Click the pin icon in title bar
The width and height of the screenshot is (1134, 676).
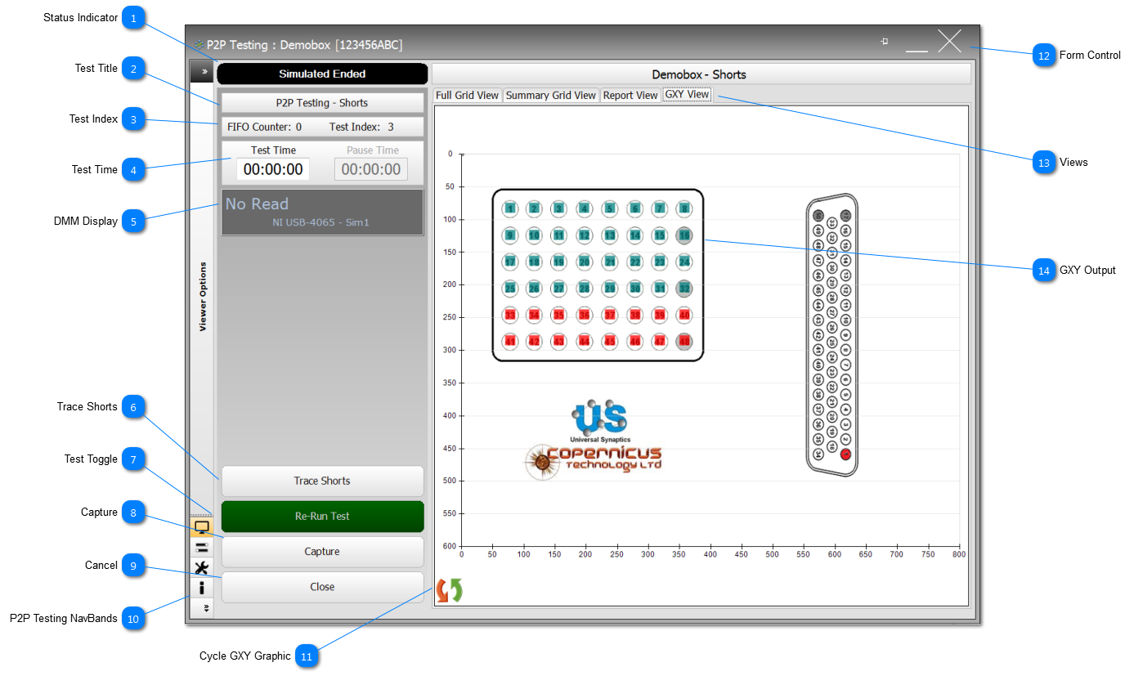(x=884, y=42)
